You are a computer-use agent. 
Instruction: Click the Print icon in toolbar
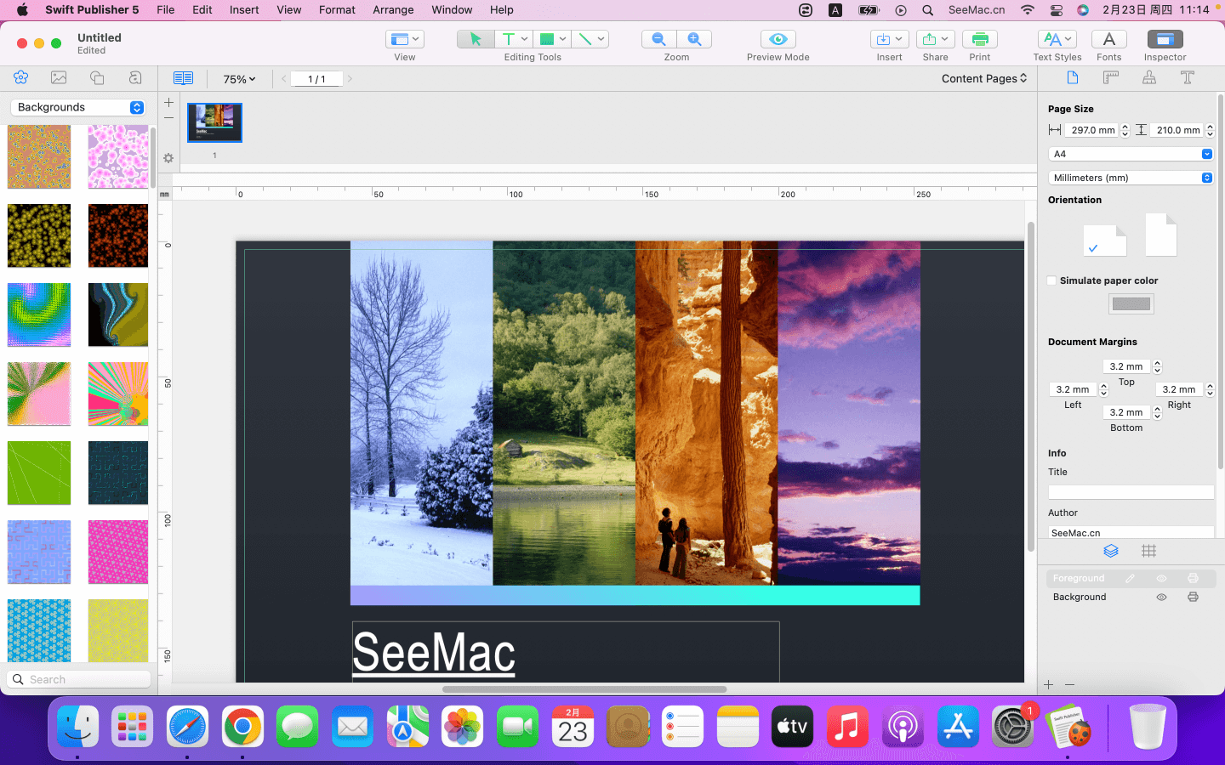[979, 39]
